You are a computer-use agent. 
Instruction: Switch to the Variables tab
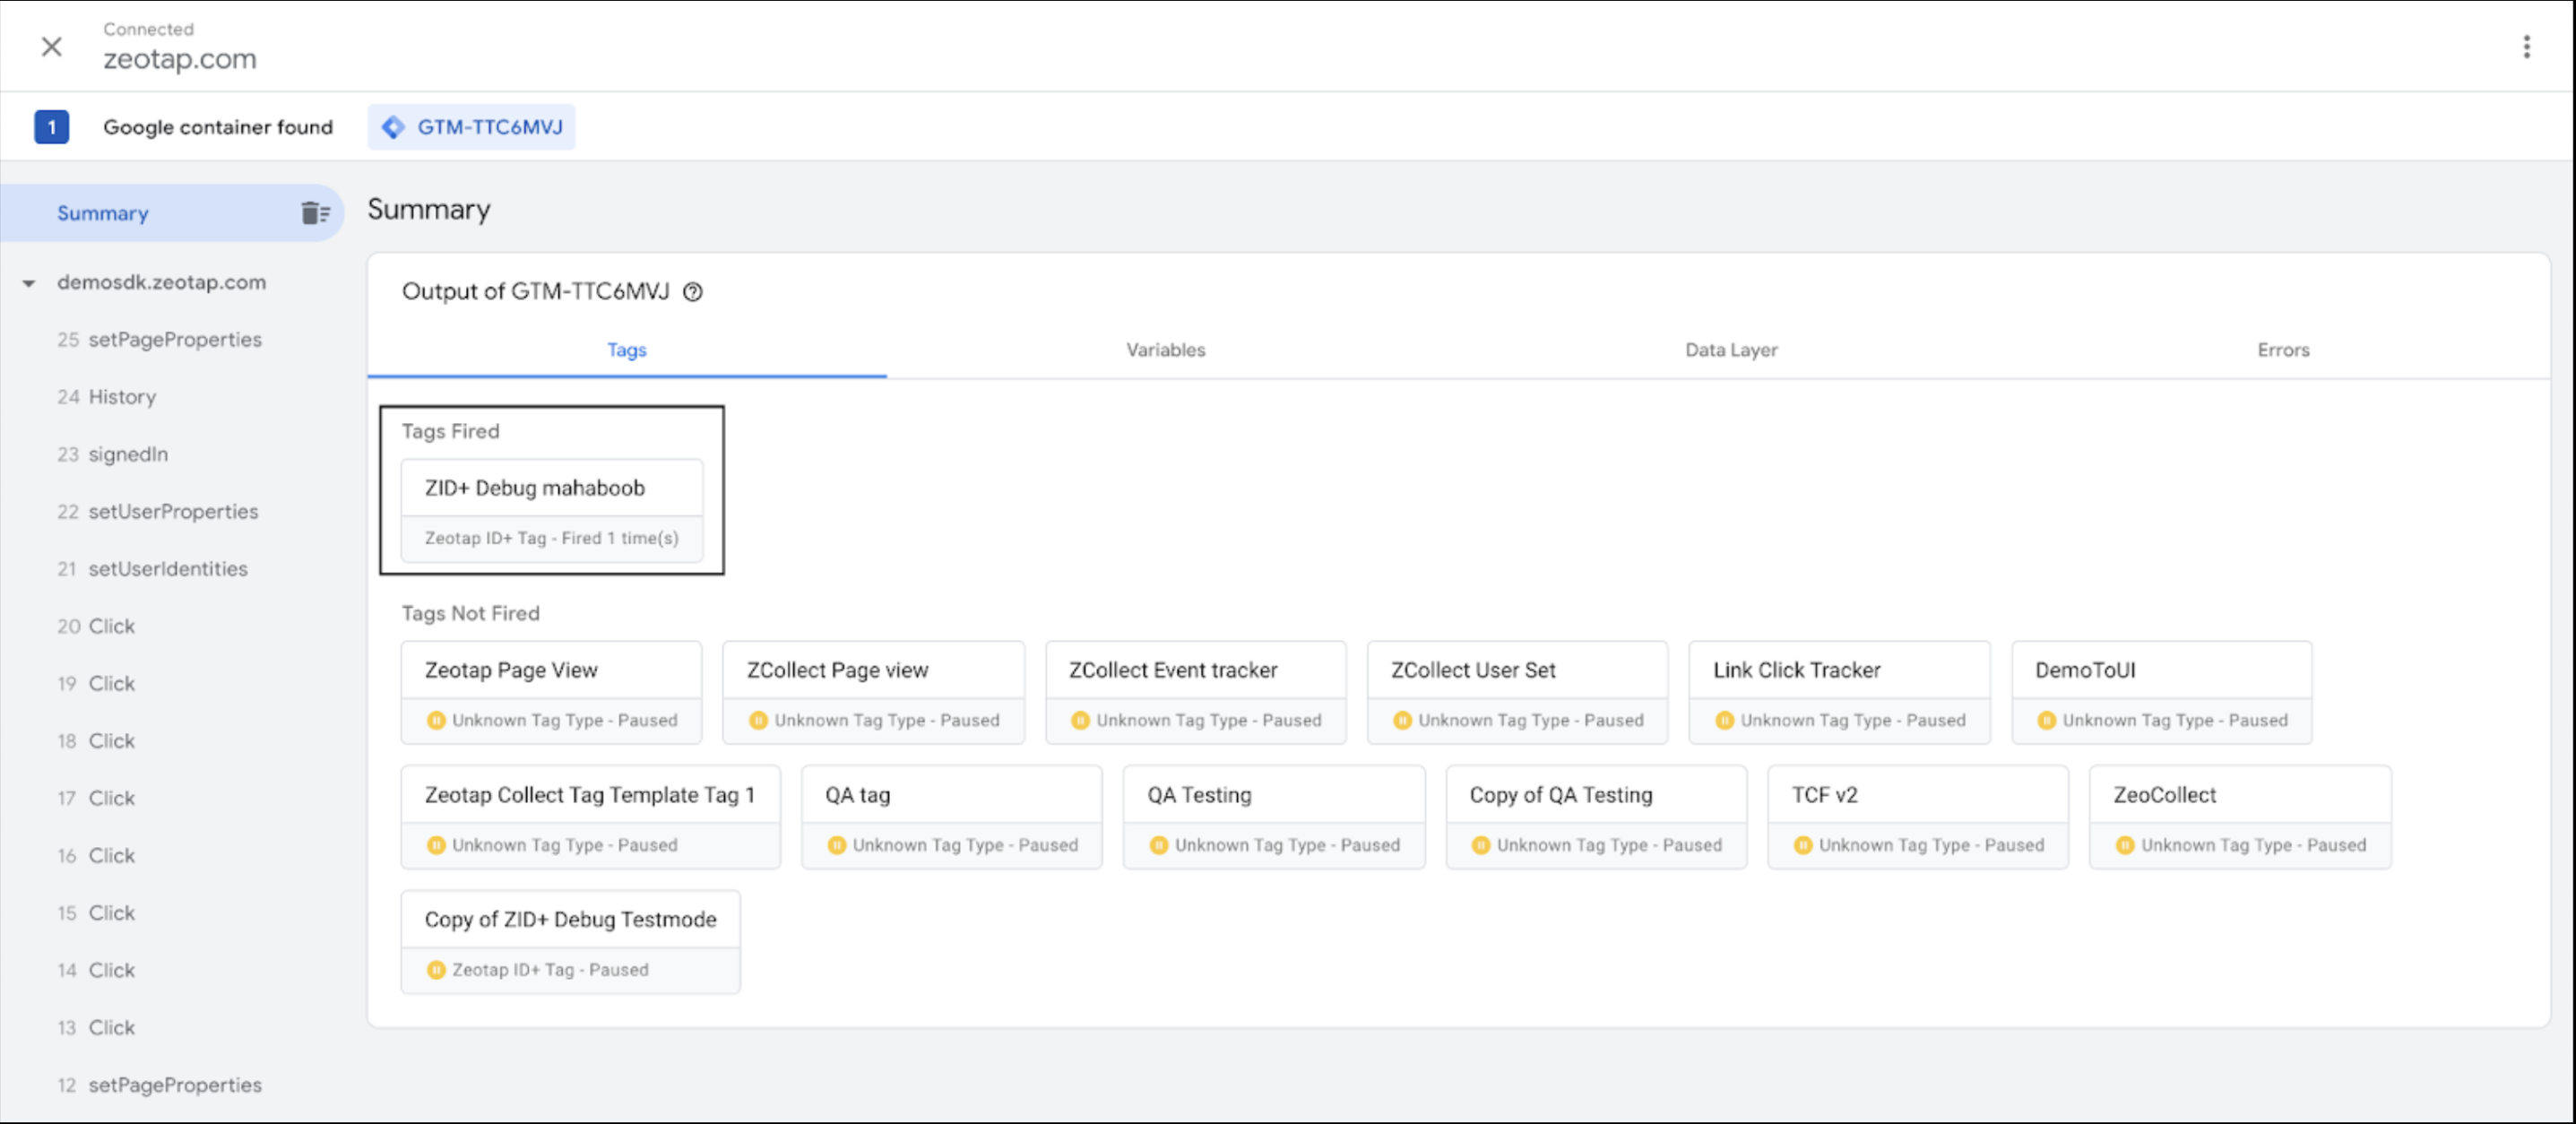point(1165,350)
